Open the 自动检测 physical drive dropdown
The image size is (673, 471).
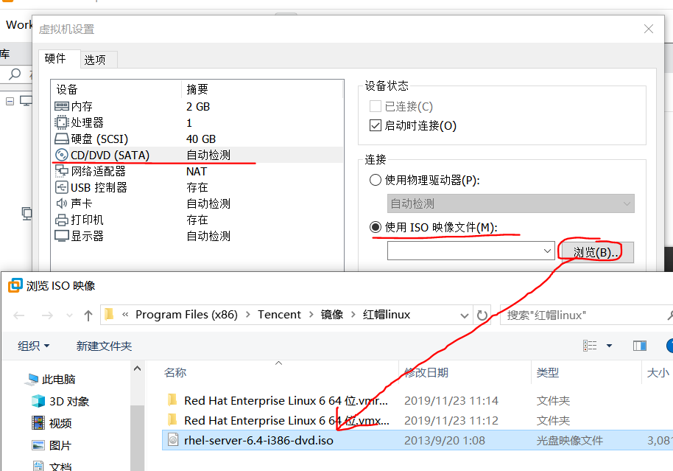pyautogui.click(x=511, y=203)
